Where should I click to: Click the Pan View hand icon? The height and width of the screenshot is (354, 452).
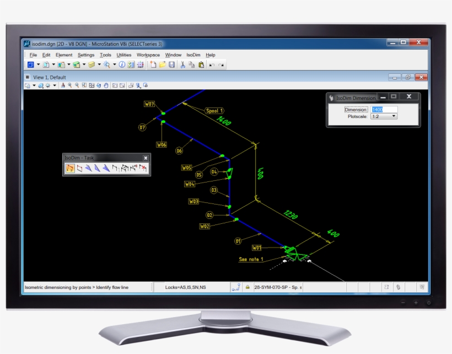106,85
